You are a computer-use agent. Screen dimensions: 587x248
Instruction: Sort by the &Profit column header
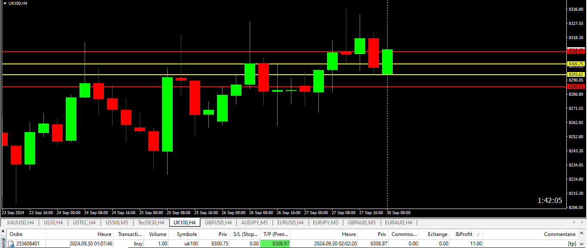[x=466, y=234]
